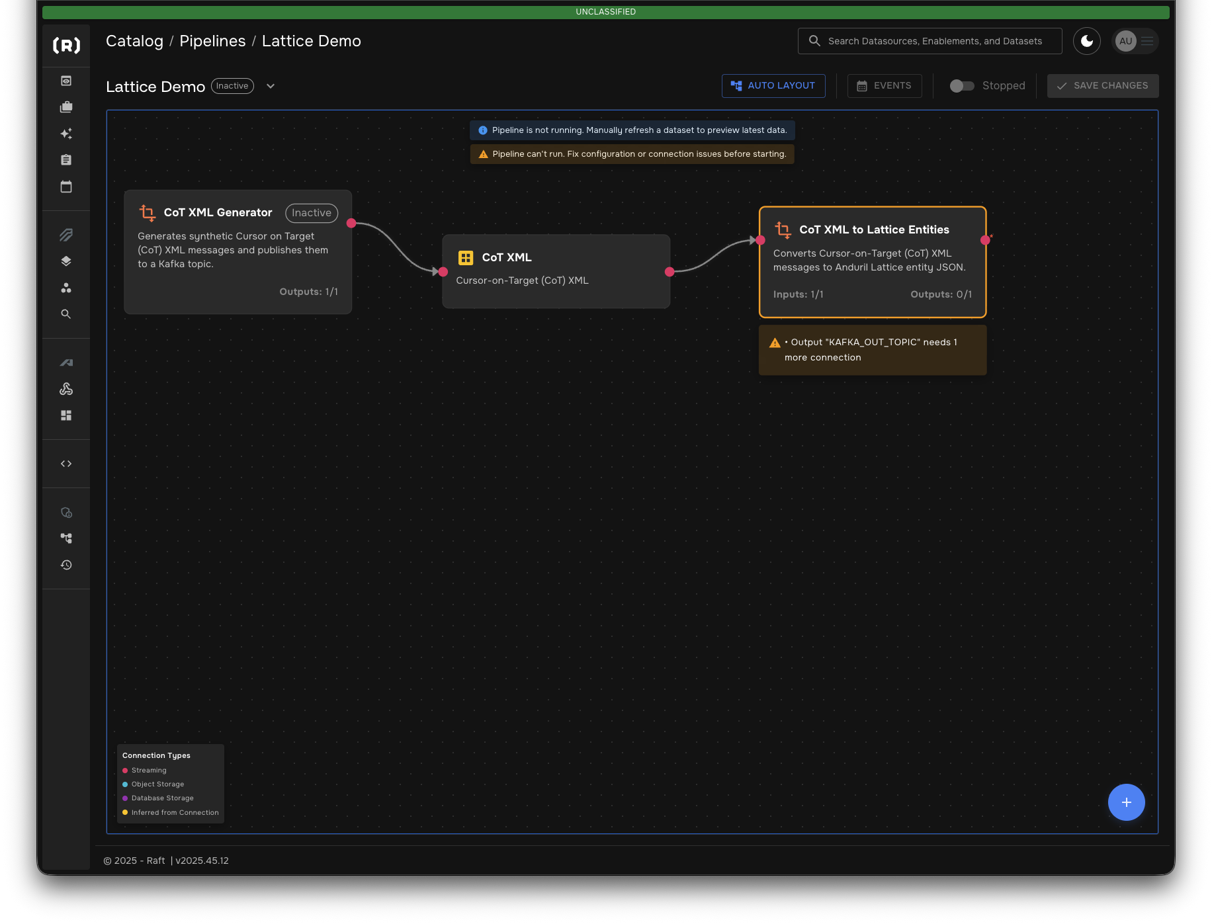The image size is (1212, 924).
Task: Click the KAFKA_OUT_TOPIC warning message
Action: [x=873, y=350]
